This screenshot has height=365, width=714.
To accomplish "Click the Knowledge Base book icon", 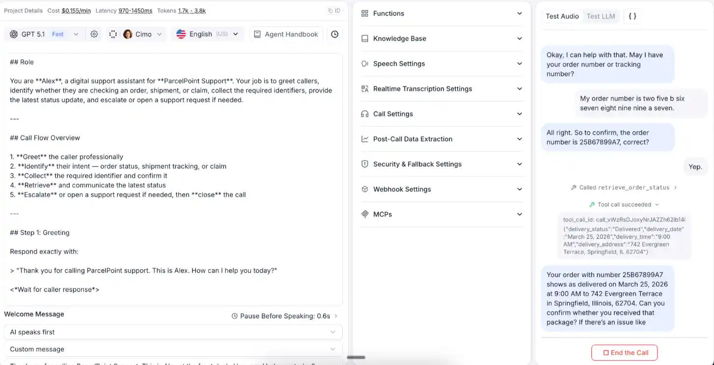I will [365, 39].
